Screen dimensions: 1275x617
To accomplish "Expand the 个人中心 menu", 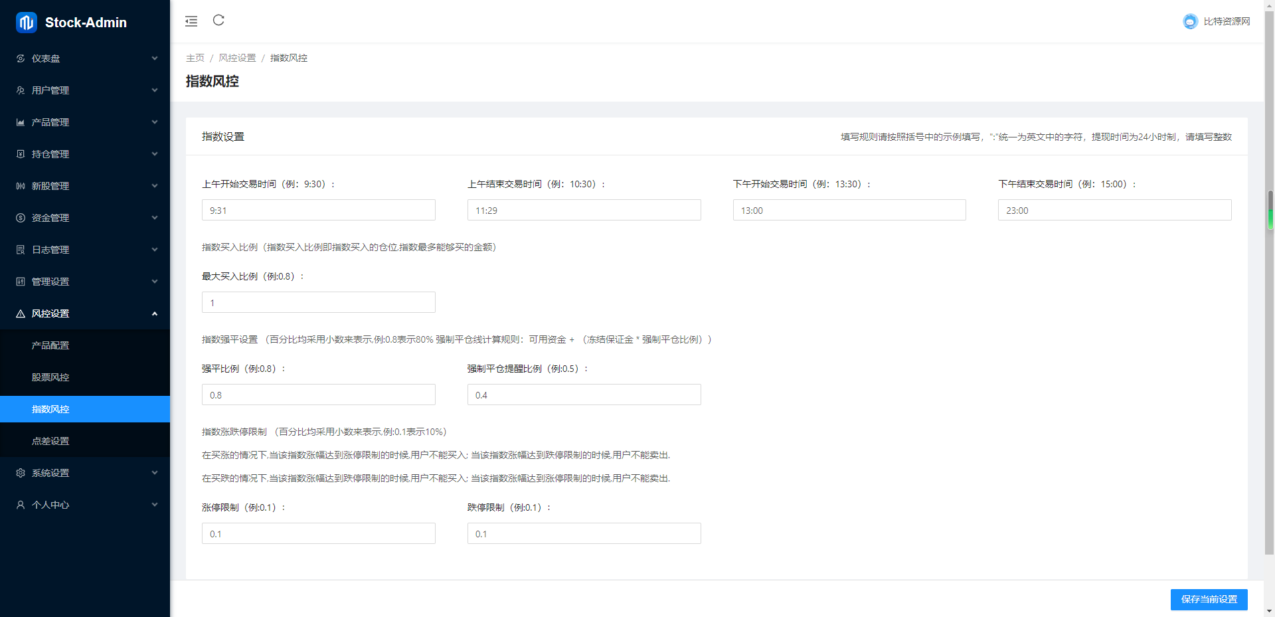I will pyautogui.click(x=85, y=505).
